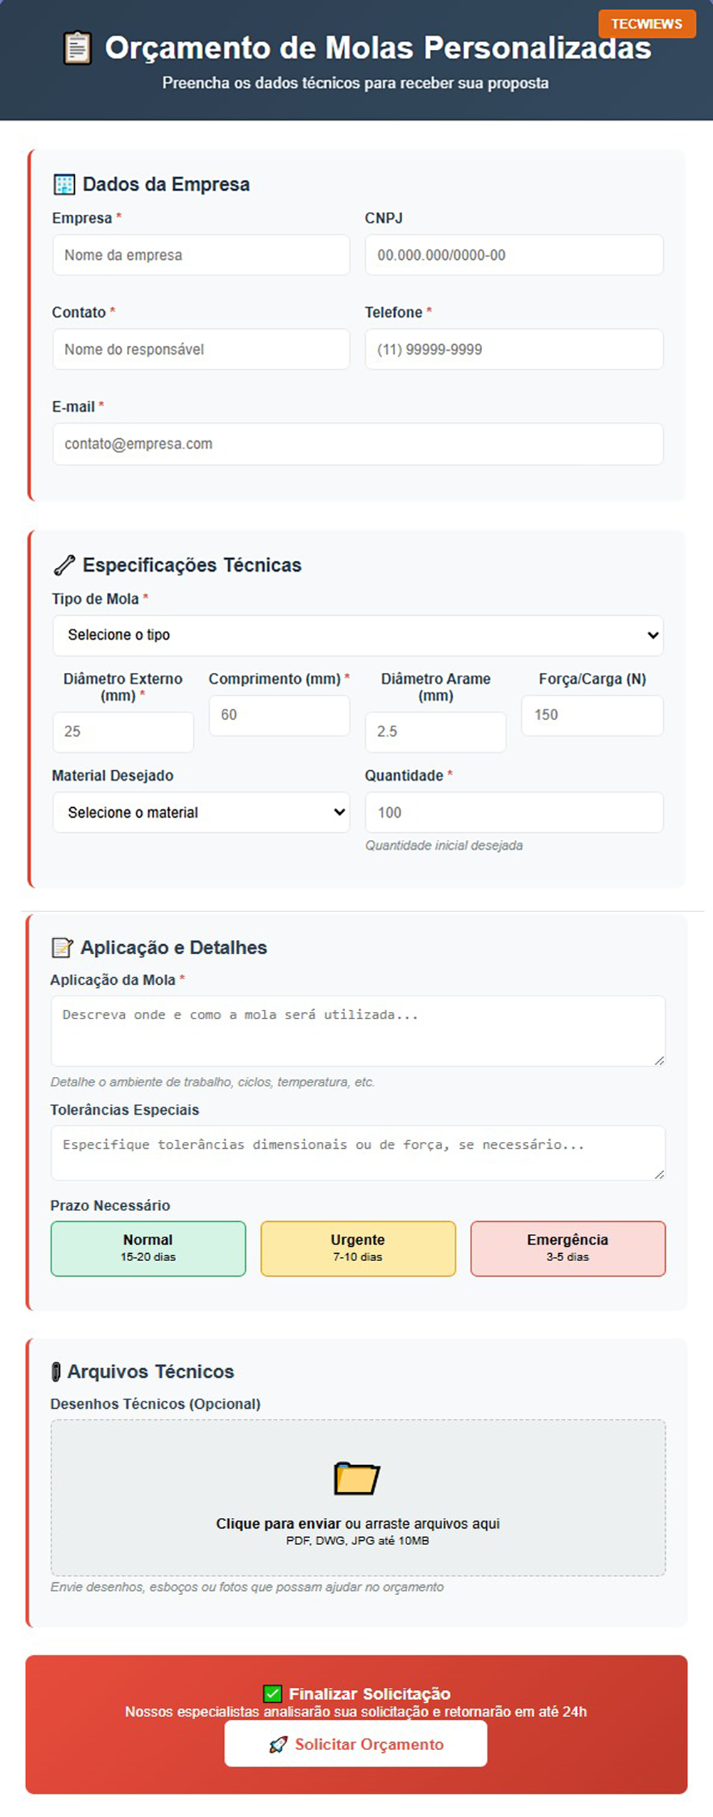
Task: Click the green checkmark icon by Finalizar Solicitação
Action: [x=272, y=1694]
